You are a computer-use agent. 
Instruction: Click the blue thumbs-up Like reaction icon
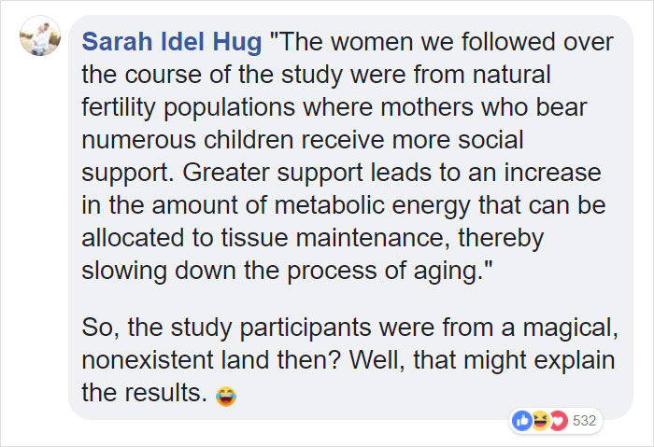pos(521,420)
